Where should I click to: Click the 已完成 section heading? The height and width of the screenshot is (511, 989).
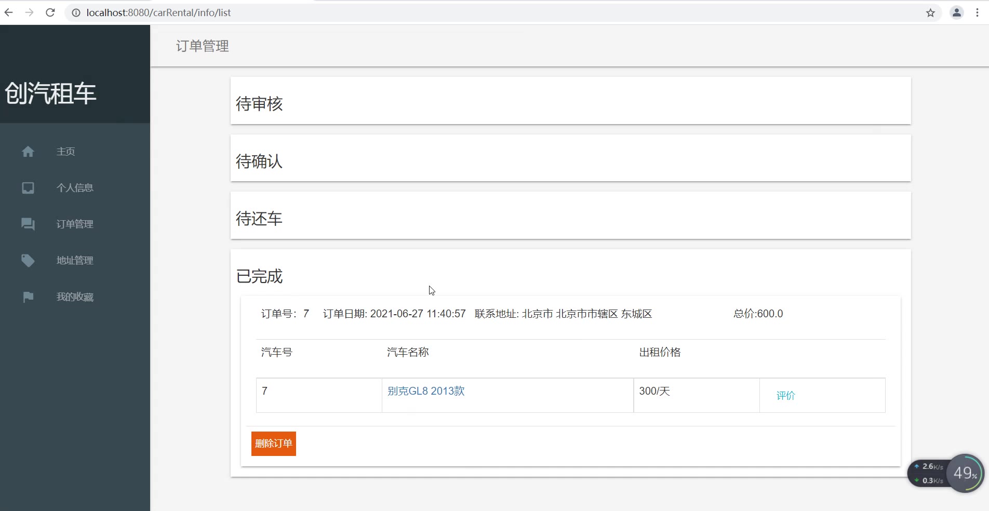coord(259,276)
